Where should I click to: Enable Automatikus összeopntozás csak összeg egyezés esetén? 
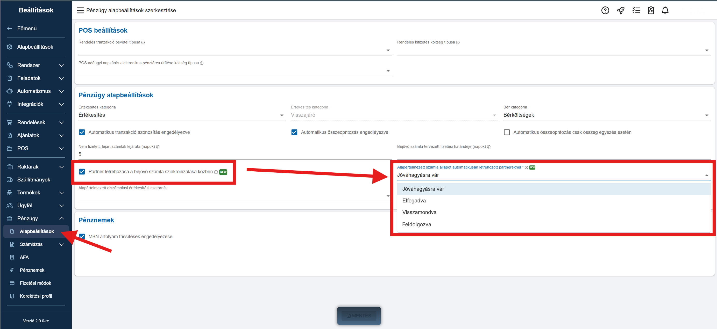coord(507,132)
